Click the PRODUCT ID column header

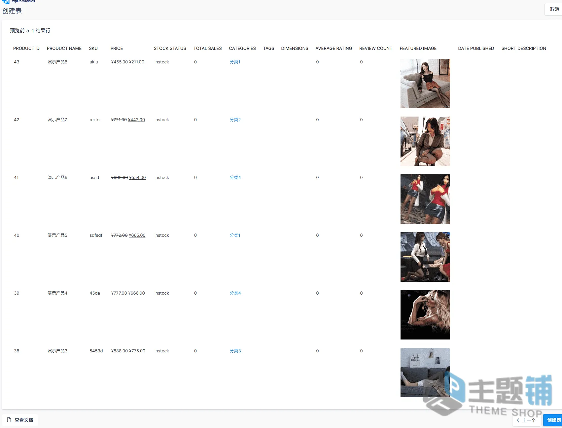coord(26,48)
